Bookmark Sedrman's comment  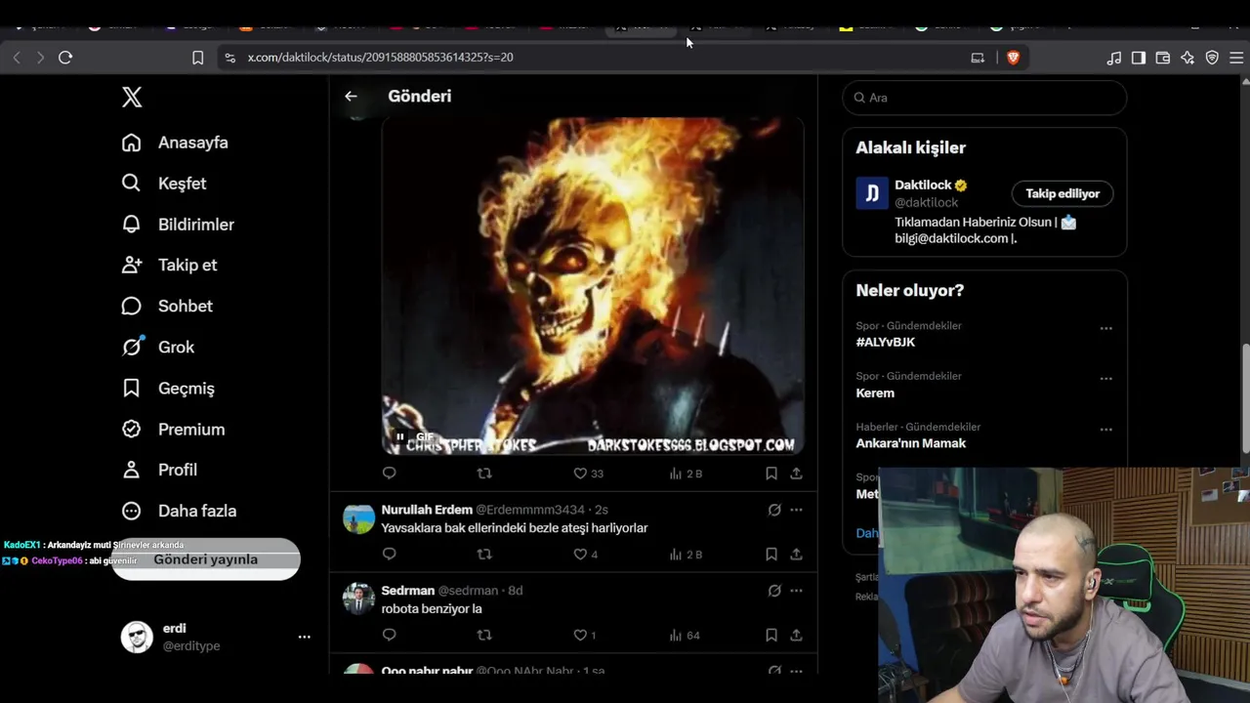[x=771, y=636]
